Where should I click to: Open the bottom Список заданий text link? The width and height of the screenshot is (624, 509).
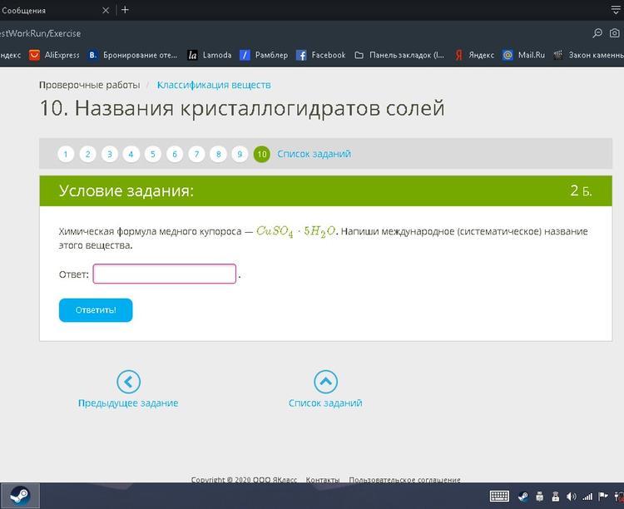tap(325, 403)
